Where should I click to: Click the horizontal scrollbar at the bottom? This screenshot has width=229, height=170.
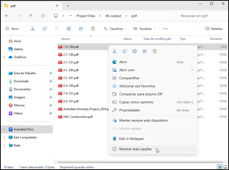[x=140, y=162]
